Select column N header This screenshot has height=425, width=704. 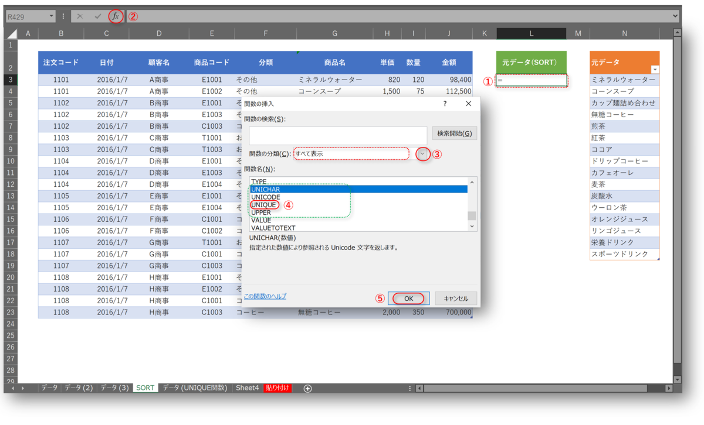point(624,33)
